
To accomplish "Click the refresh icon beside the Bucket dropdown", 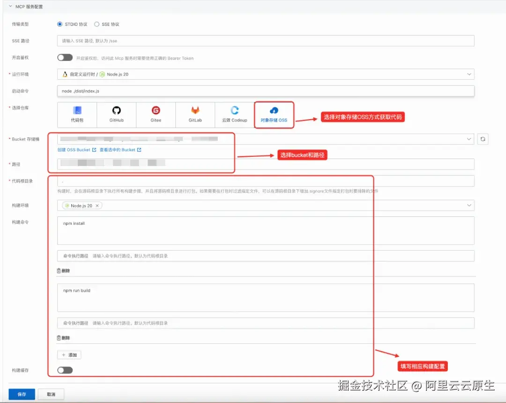I will point(483,139).
